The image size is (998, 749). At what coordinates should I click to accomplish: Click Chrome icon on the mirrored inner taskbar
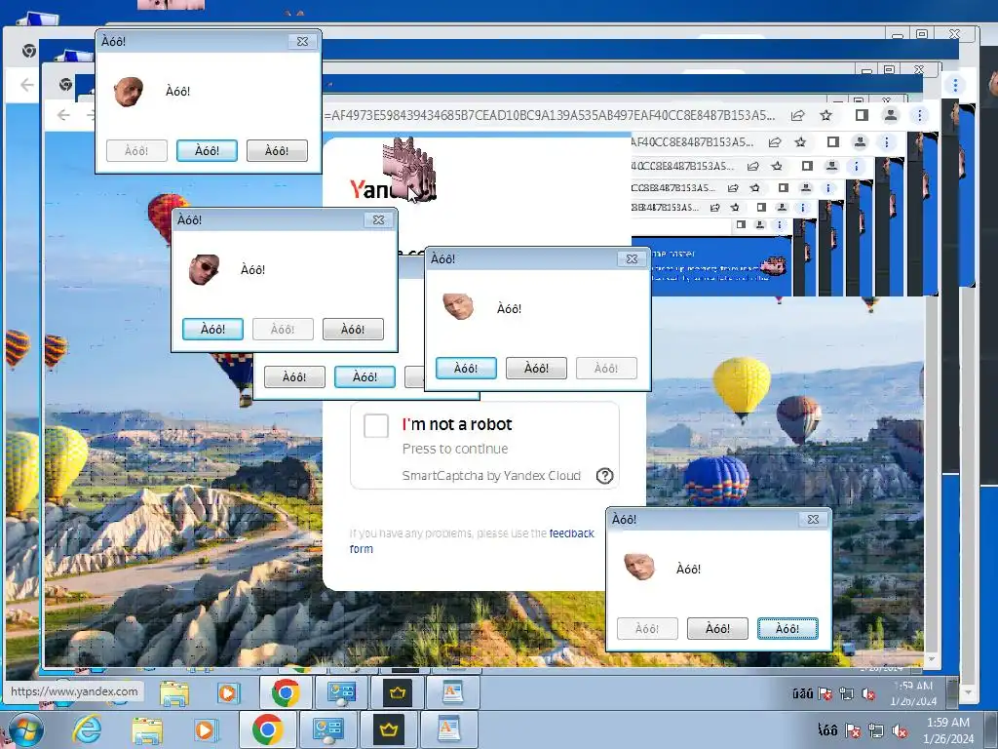(x=286, y=693)
